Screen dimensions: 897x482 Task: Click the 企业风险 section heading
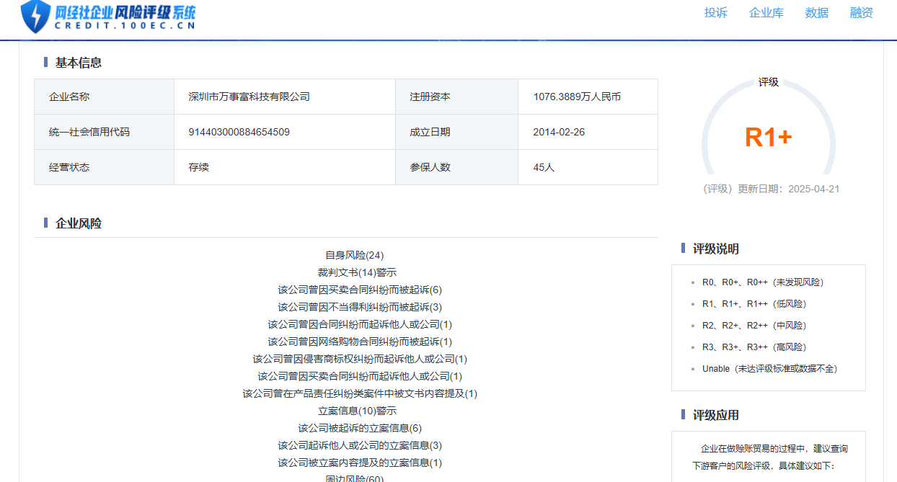pos(79,223)
